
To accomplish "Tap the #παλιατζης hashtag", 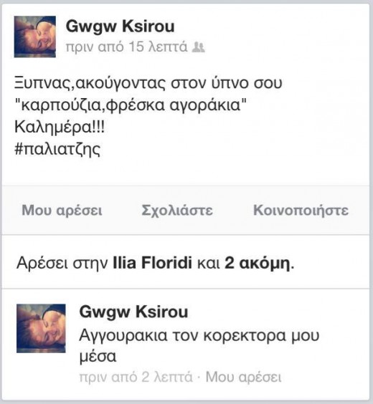I will 57,149.
